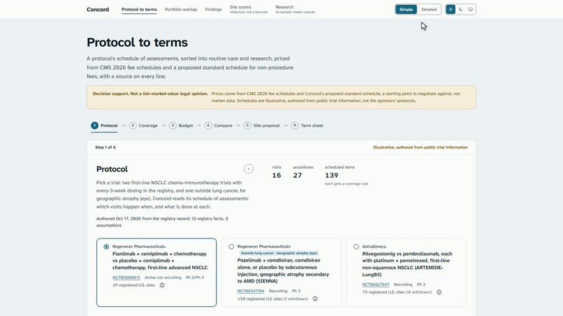Viewport: 563px width, 316px height.
Task: Click the AstraZeneca trial card
Action: (x=406, y=272)
